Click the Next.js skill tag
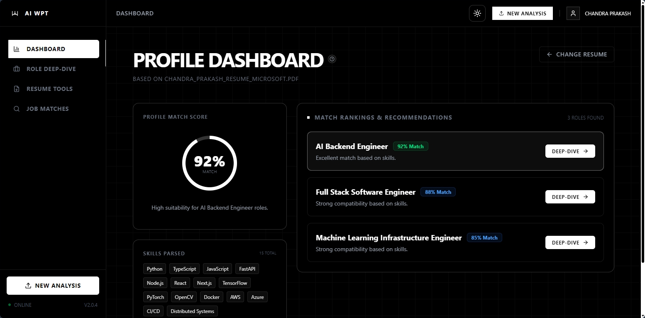 [x=205, y=283]
